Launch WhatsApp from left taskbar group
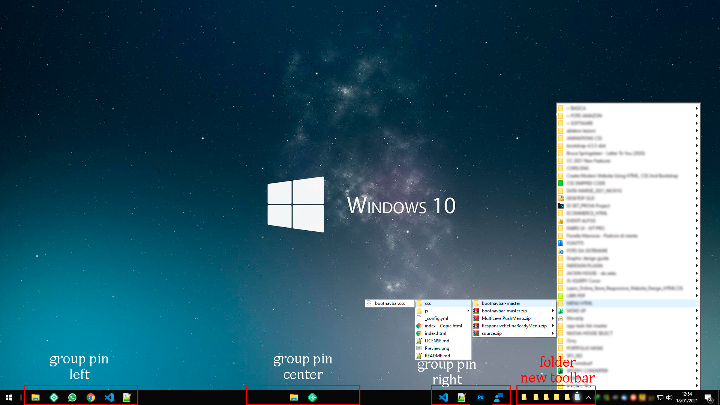Viewport: 720px width, 405px height. pyautogui.click(x=72, y=397)
